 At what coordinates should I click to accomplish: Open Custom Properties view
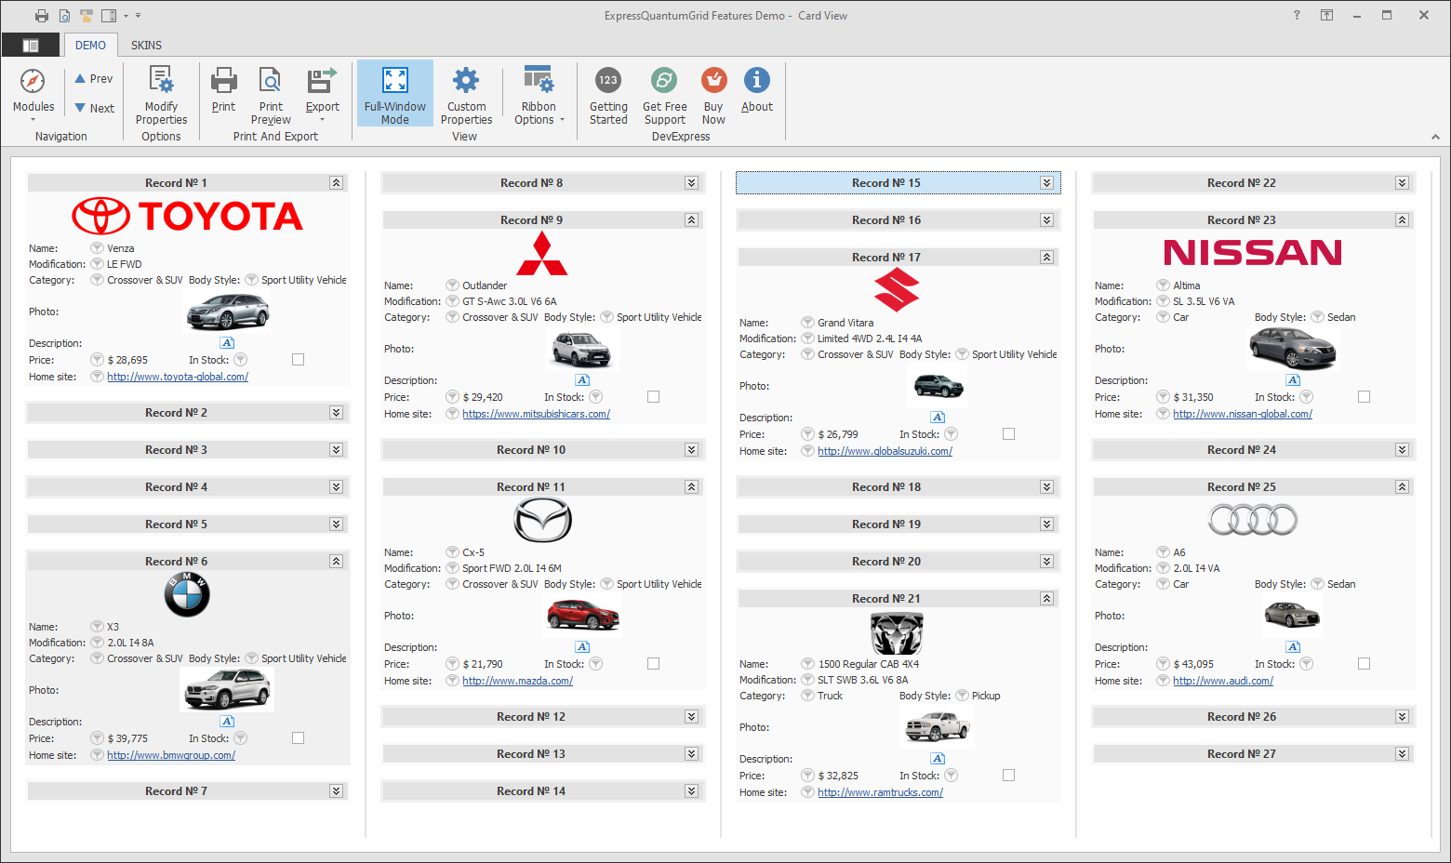click(x=466, y=95)
